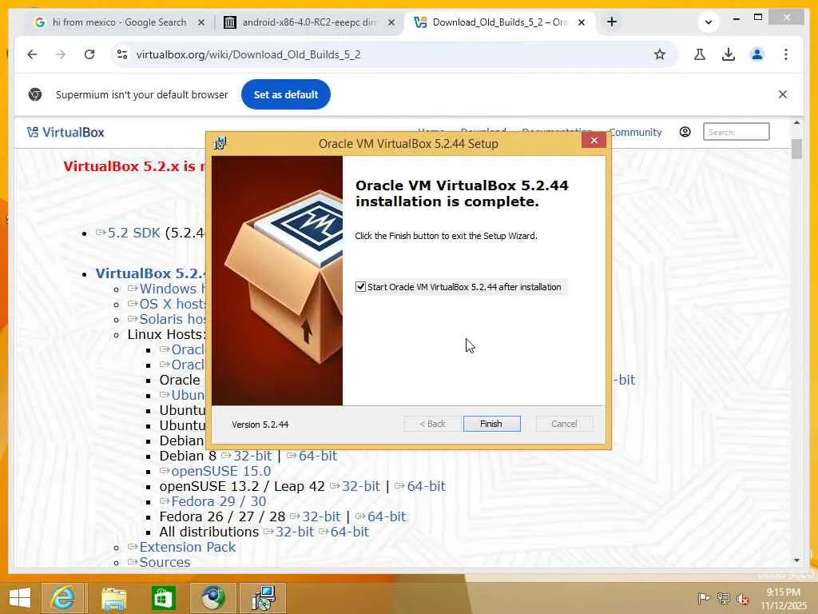
Task: Switch to Supermium browser taskbar icon
Action: (212, 598)
